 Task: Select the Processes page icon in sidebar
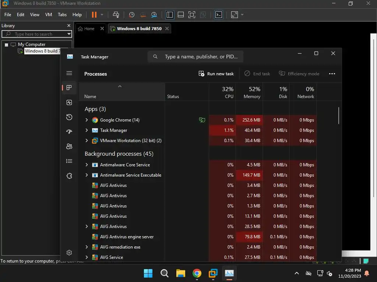[69, 88]
